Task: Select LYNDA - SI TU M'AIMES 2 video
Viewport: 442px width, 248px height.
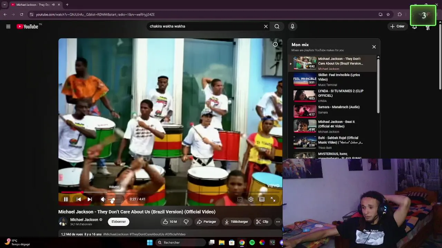Action: coord(332,96)
